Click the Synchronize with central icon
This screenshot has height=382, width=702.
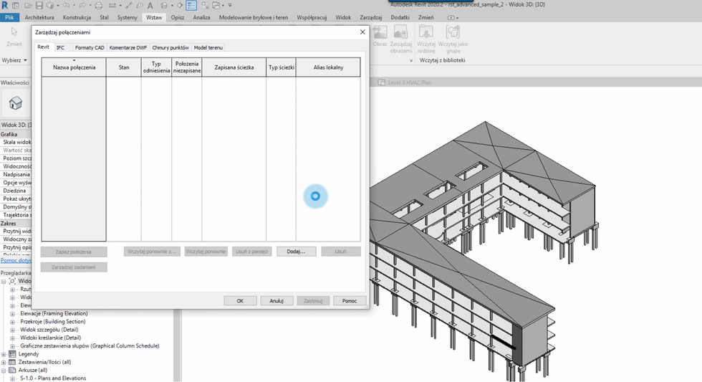[x=50, y=5]
